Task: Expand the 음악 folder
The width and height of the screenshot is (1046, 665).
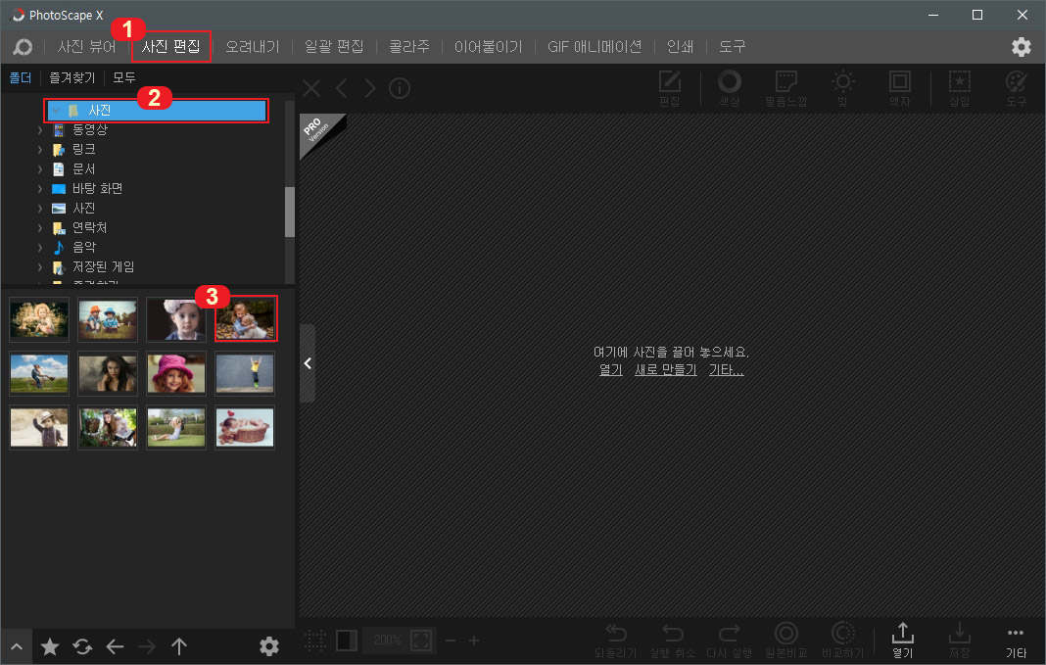Action: 40,248
